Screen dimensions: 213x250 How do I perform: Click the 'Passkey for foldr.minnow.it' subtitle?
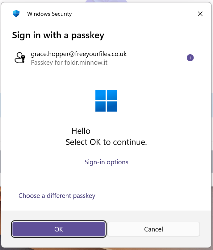coord(69,63)
